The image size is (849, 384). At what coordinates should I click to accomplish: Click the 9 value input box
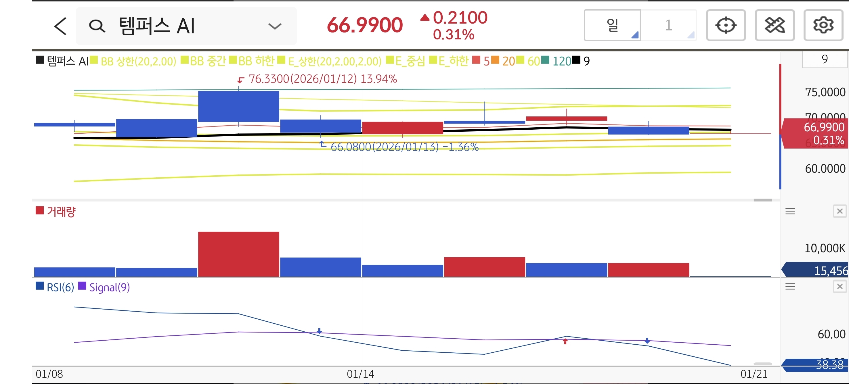(x=824, y=59)
